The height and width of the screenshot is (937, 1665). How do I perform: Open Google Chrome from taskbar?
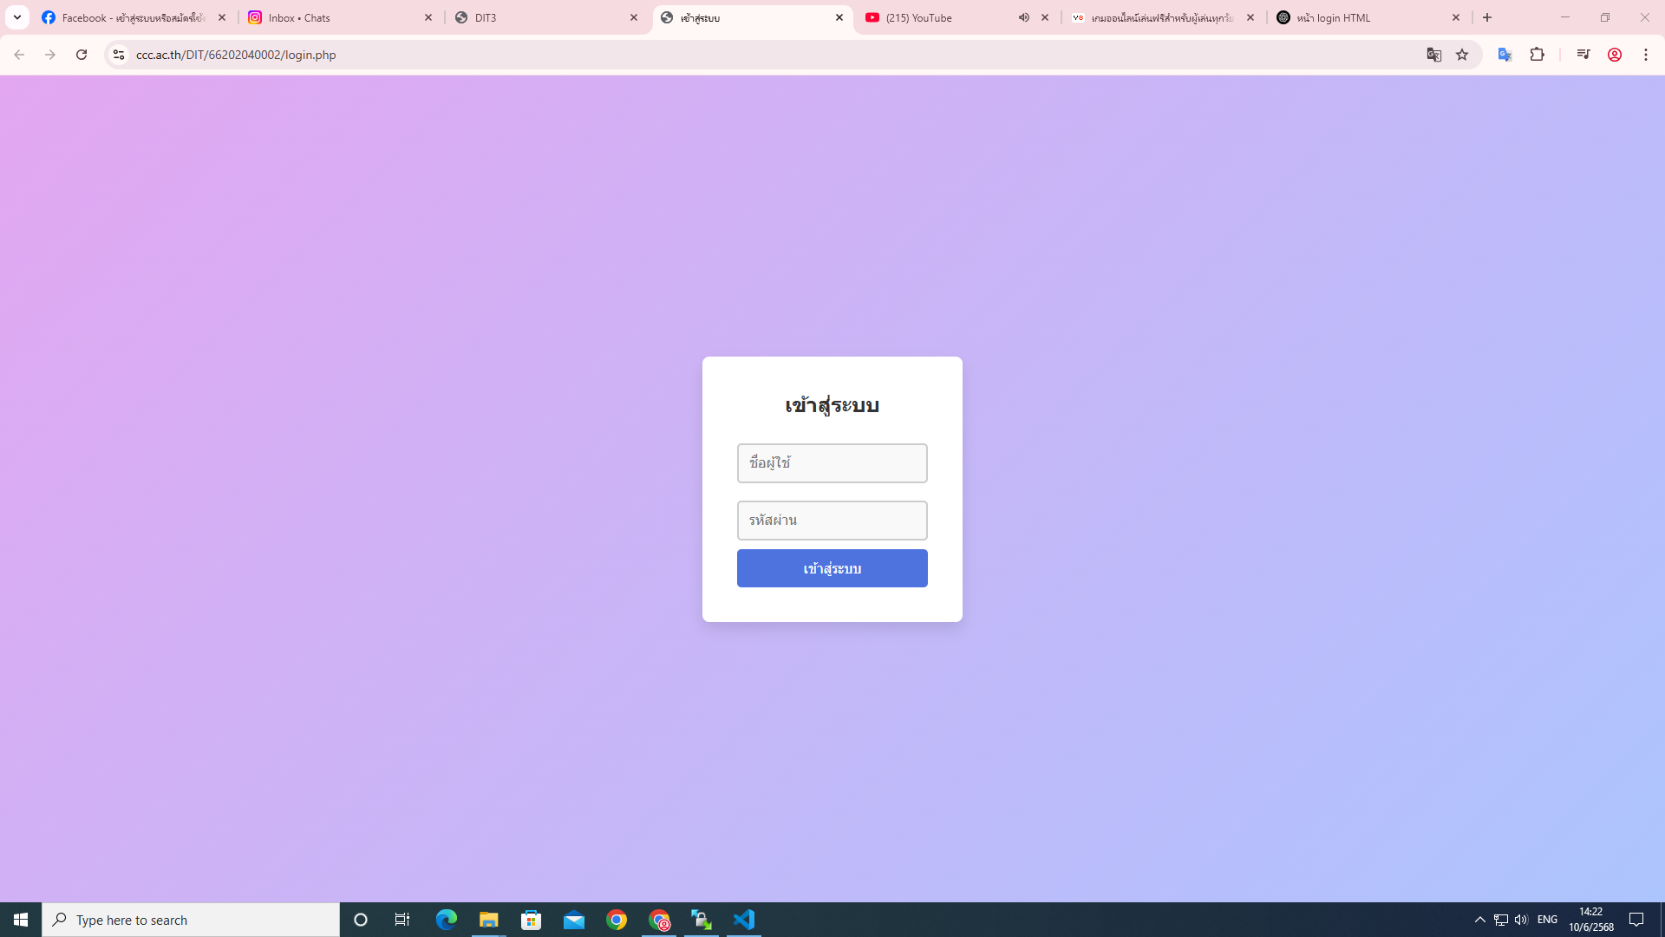[617, 920]
